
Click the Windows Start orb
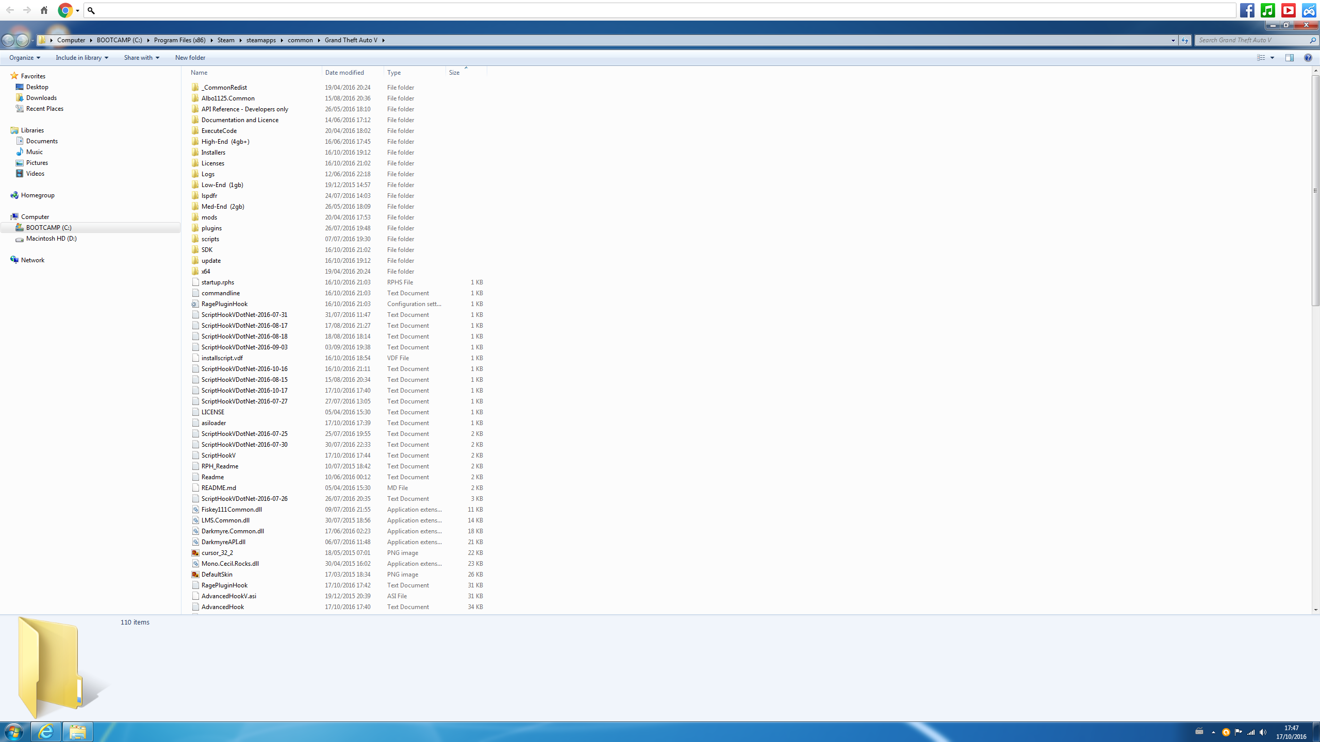click(13, 731)
